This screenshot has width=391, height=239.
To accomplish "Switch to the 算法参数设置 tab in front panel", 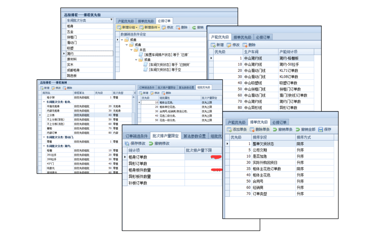I will click(x=194, y=136).
